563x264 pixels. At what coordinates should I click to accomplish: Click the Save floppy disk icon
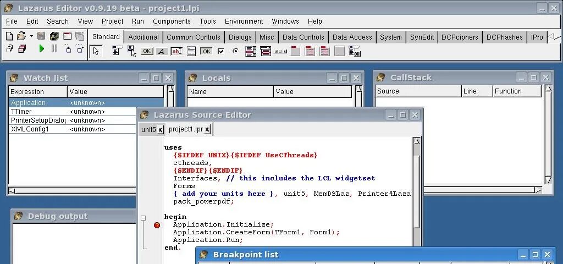point(41,36)
